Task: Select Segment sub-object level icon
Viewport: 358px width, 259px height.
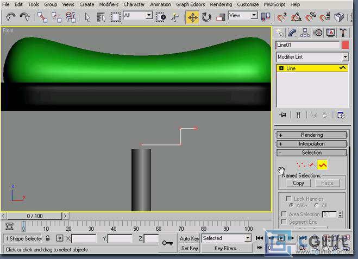Action: pyautogui.click(x=312, y=165)
